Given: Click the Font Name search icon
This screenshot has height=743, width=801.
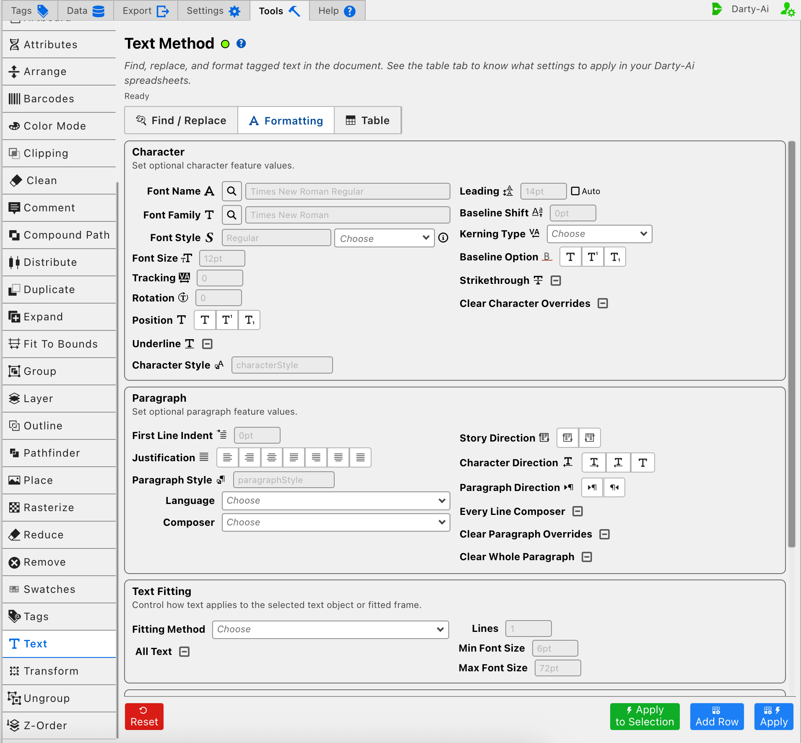Looking at the screenshot, I should coord(231,191).
